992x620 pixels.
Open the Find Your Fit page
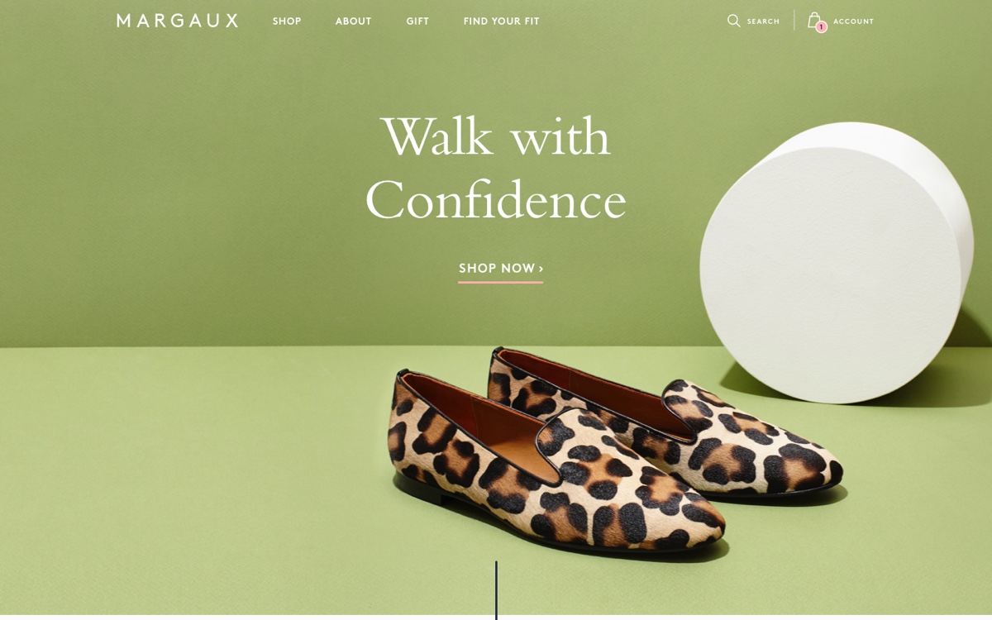[501, 21]
